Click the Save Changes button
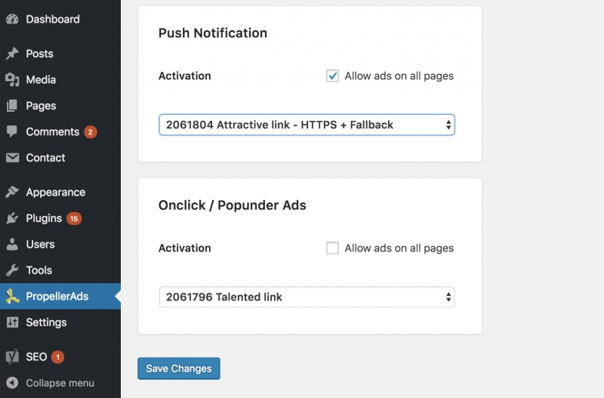 (178, 369)
